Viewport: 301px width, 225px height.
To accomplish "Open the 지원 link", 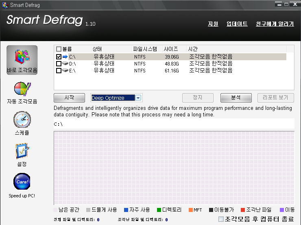I will pyautogui.click(x=213, y=24).
